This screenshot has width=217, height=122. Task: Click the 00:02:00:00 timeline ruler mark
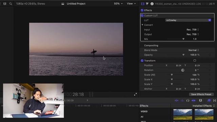tap(110, 105)
